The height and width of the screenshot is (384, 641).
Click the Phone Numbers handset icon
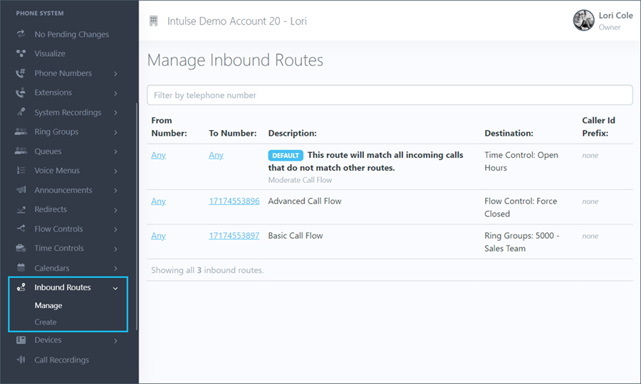(x=21, y=73)
